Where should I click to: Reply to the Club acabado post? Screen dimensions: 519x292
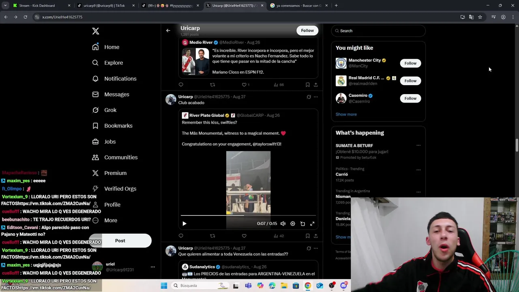point(181,236)
